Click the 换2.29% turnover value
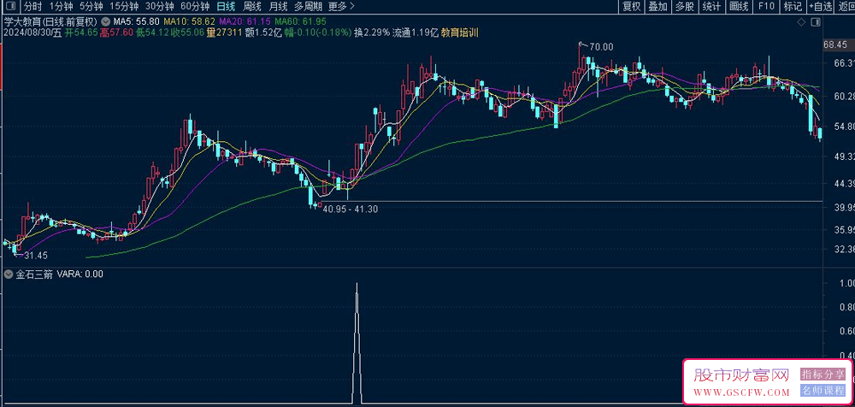855x407 pixels. [x=372, y=32]
